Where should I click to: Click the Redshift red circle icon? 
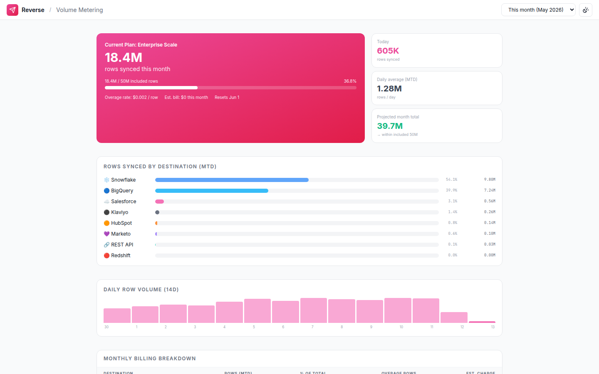pos(106,256)
